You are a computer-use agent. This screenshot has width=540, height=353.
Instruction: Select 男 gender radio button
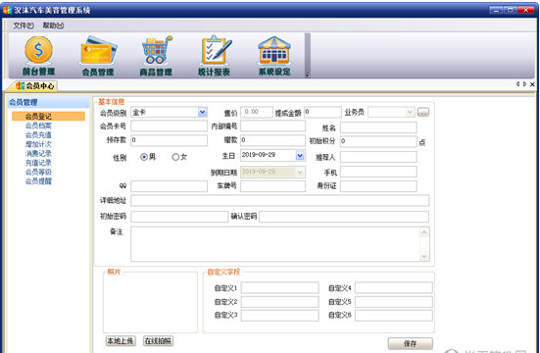tap(144, 157)
